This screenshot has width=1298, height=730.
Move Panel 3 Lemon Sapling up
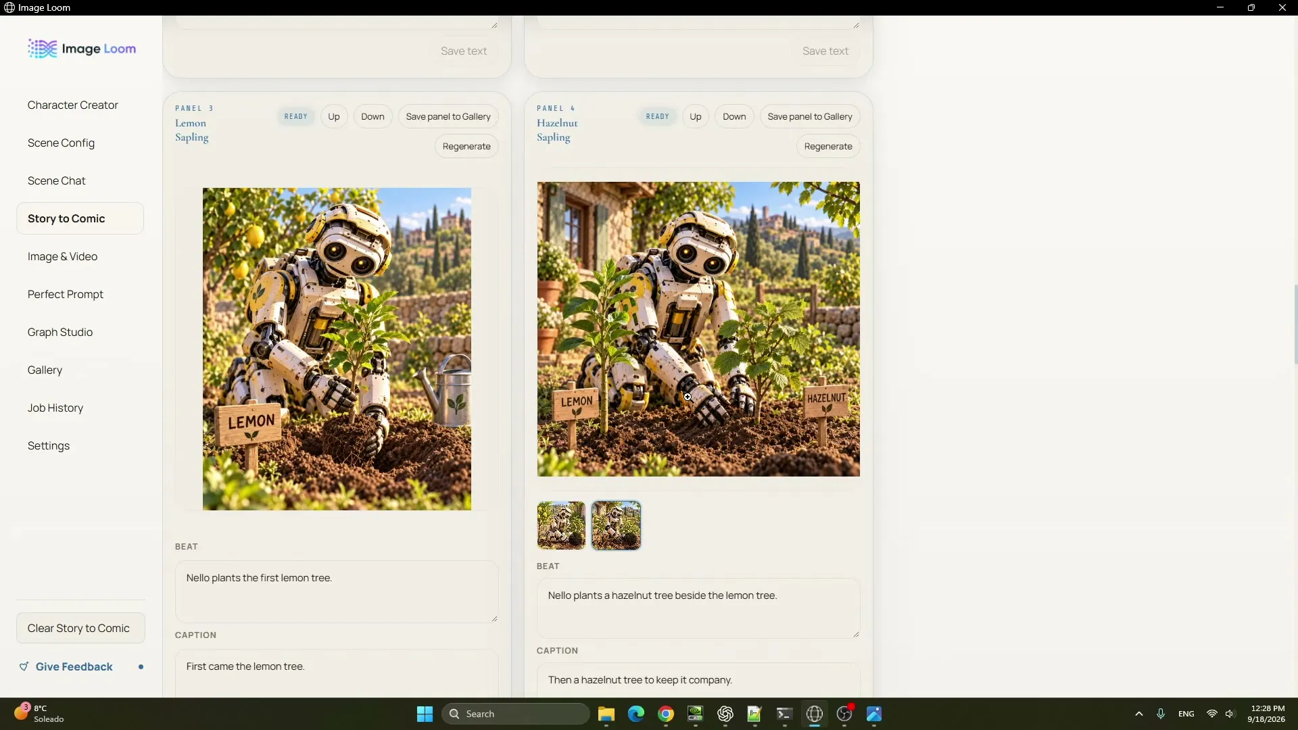(334, 116)
